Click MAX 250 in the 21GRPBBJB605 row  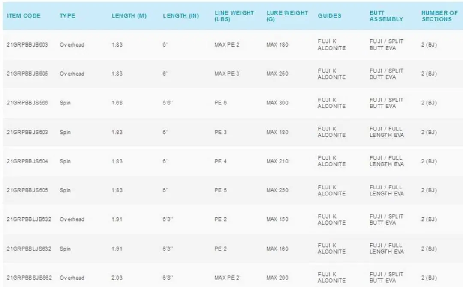(x=277, y=74)
